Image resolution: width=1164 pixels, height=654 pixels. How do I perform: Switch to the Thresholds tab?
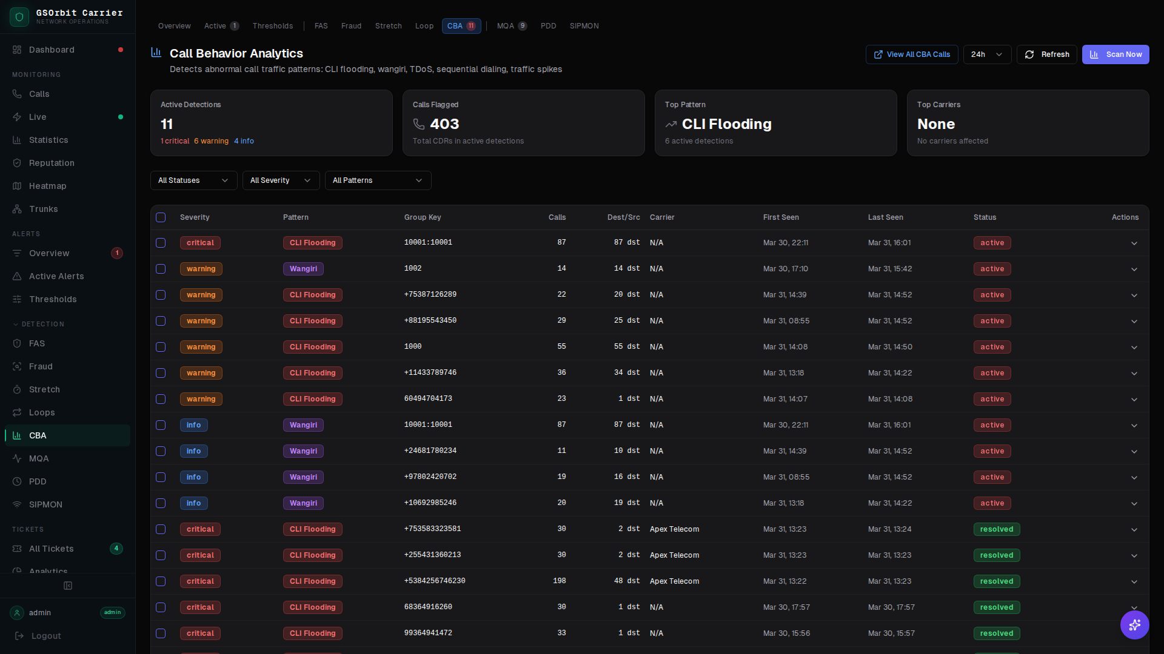pos(272,26)
